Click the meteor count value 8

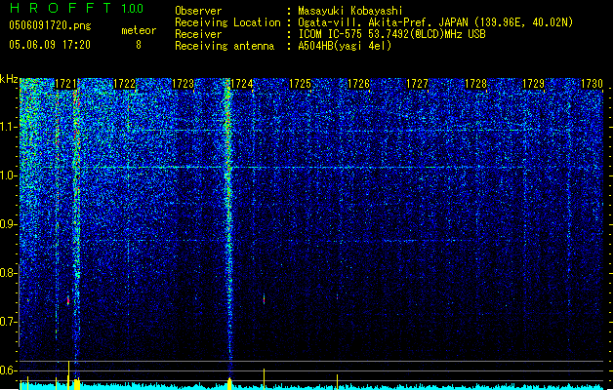[139, 45]
